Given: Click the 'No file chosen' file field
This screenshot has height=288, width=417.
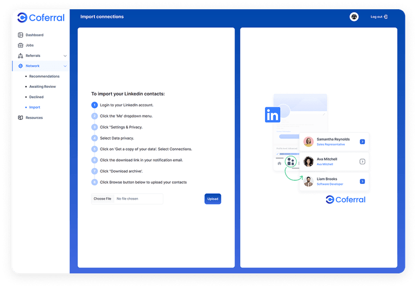Looking at the screenshot, I should (128, 199).
